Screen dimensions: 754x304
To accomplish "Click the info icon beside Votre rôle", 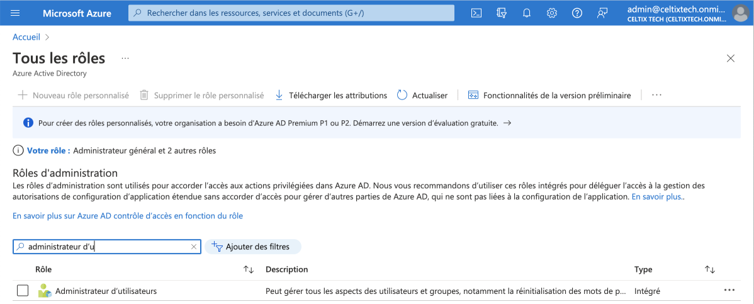I will click(18, 150).
